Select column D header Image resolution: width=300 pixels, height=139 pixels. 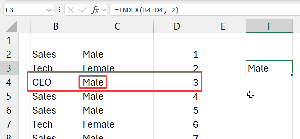point(177,27)
